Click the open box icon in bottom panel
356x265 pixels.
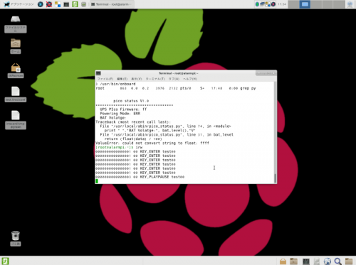click(283, 261)
